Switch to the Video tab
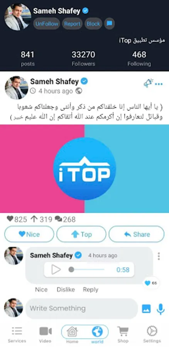 pyautogui.click(x=45, y=335)
